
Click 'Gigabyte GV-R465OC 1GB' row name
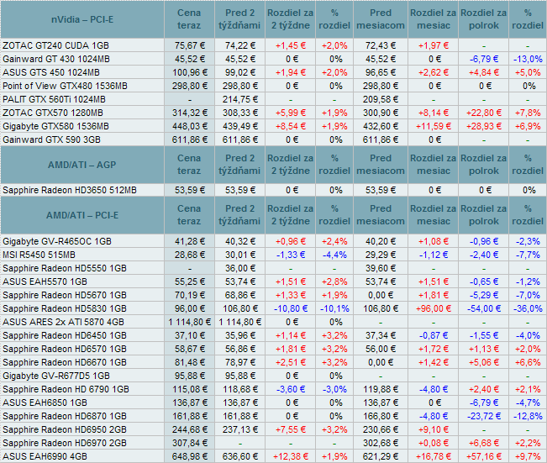[x=57, y=241]
